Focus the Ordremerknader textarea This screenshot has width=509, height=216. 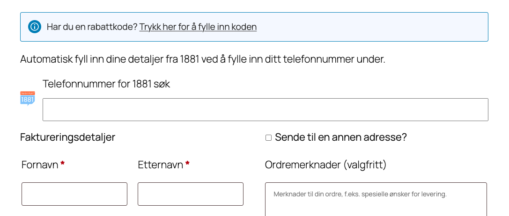pos(376,204)
